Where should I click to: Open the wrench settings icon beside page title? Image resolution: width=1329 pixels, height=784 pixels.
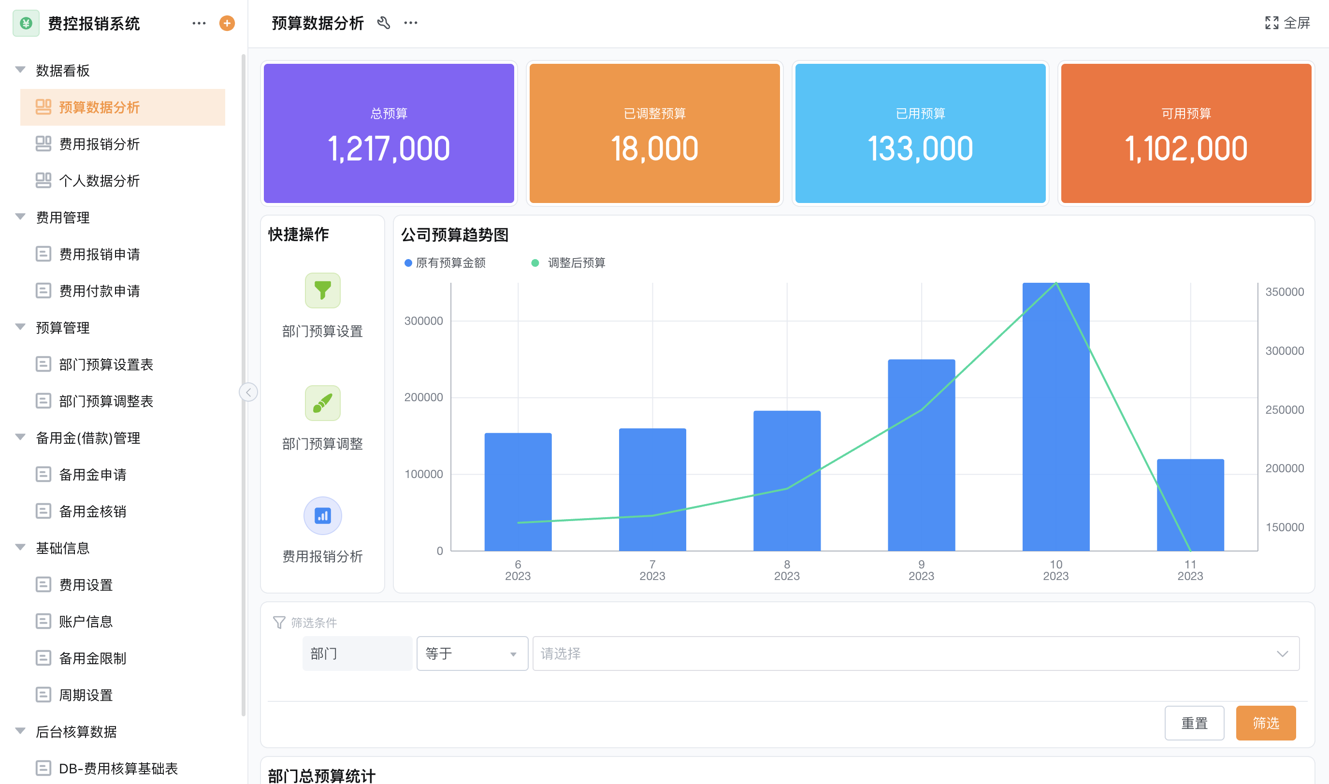click(x=384, y=23)
